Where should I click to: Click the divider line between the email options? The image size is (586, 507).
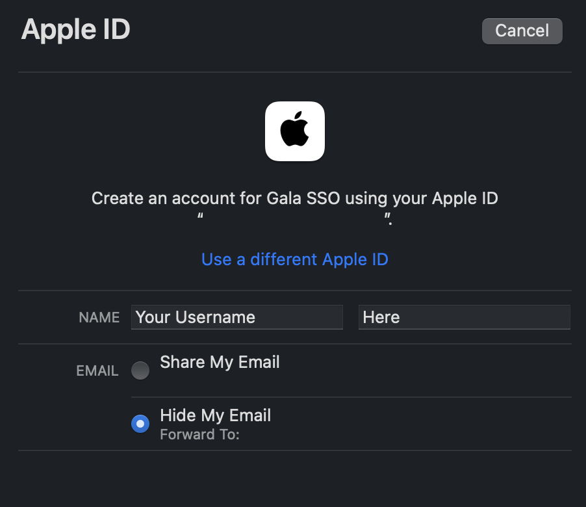coord(351,397)
